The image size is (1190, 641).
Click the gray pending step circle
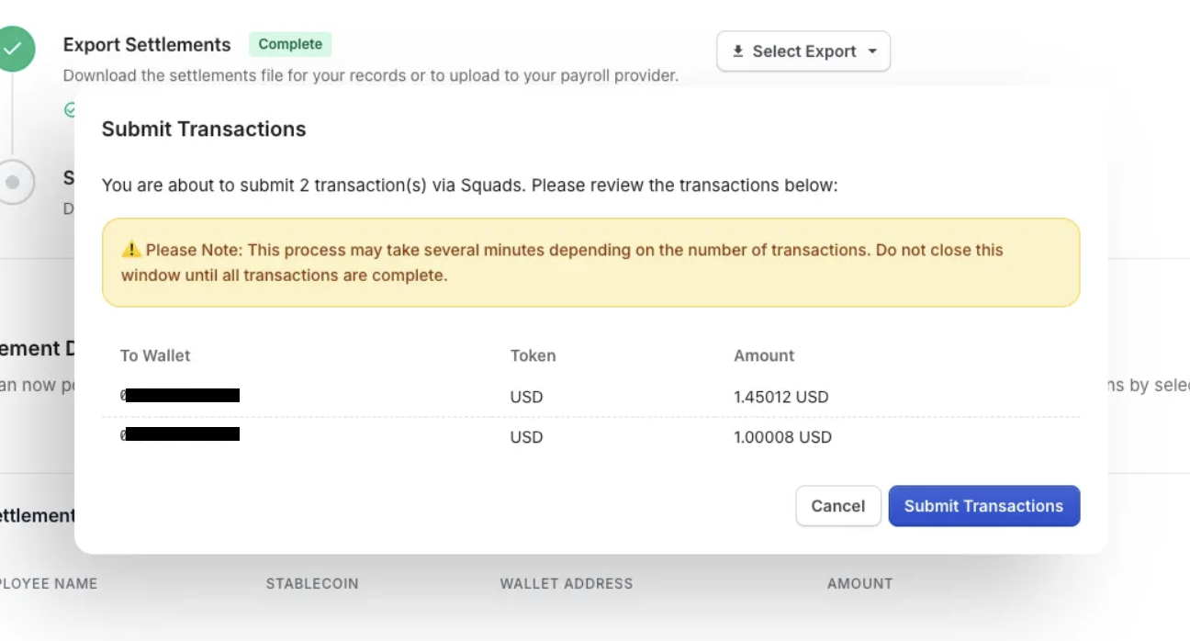pyautogui.click(x=13, y=182)
